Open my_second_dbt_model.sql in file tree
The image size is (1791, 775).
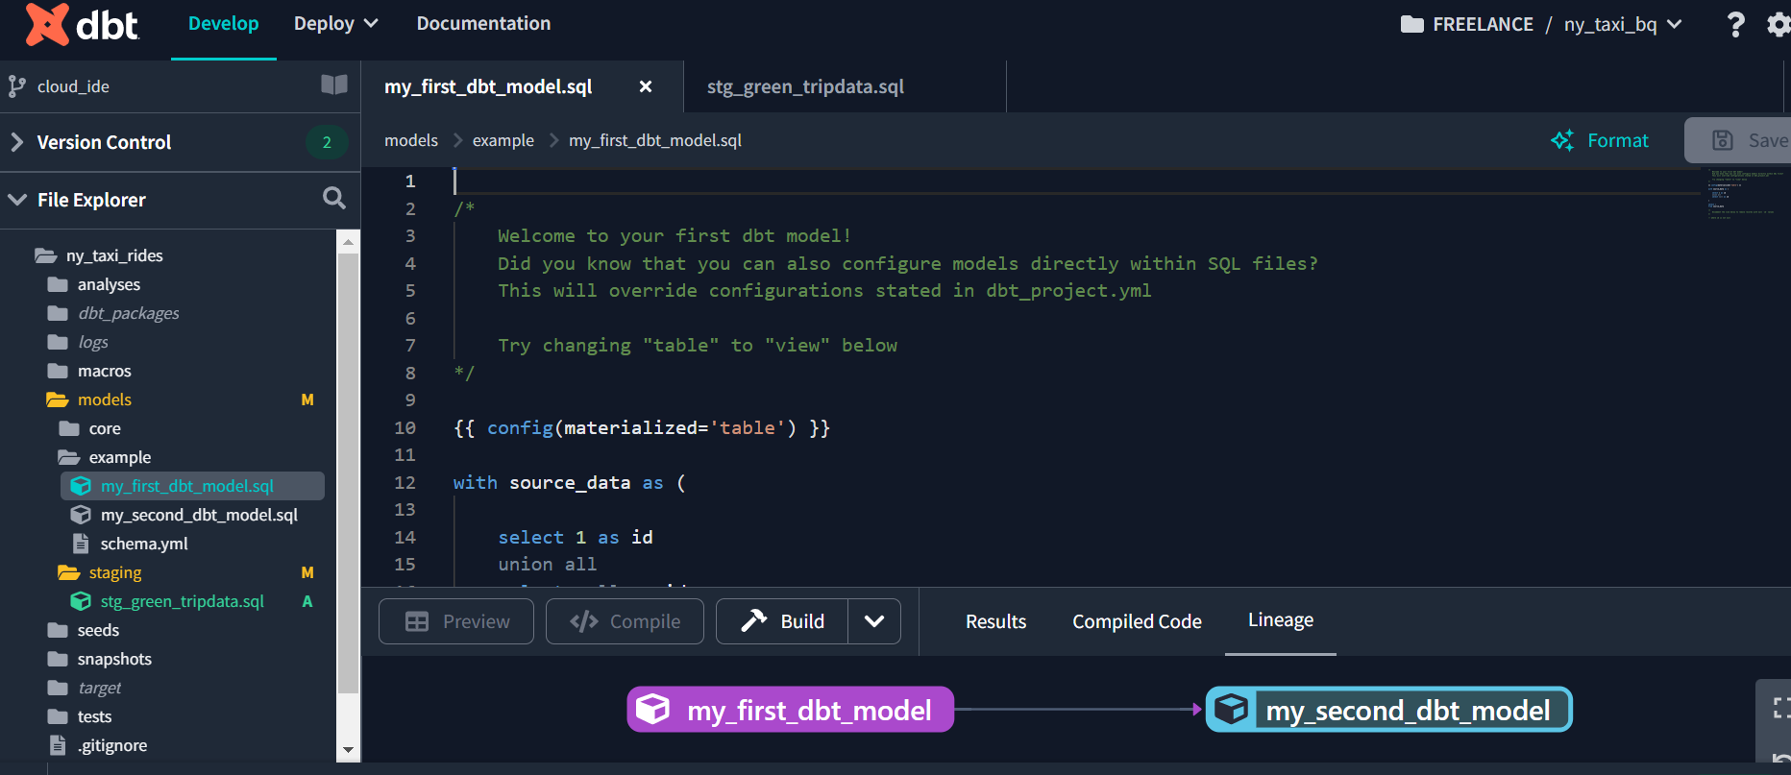199,515
